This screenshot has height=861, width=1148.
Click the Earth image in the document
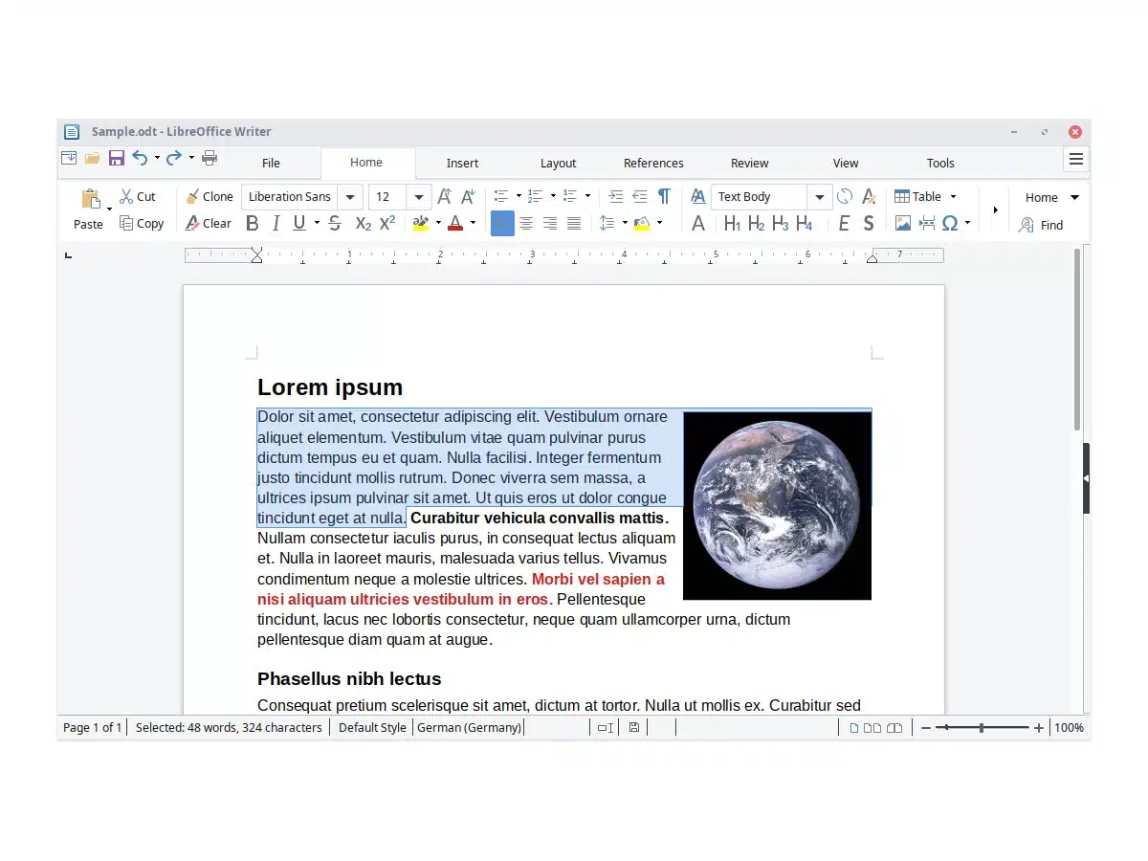coord(777,506)
